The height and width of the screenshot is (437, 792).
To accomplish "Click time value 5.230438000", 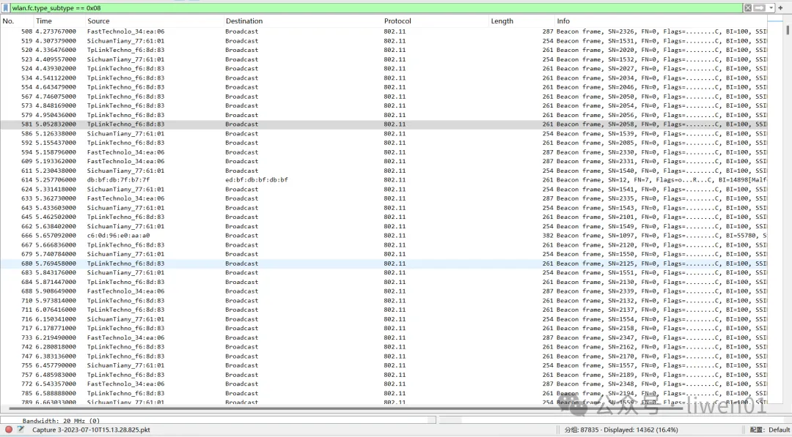I will point(56,171).
